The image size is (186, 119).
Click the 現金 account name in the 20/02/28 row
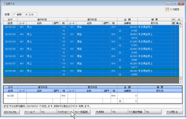[x=79, y=71]
